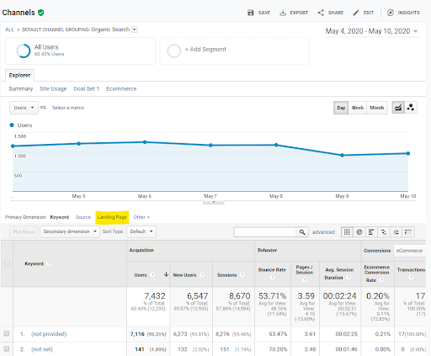Click help icon beside Avg. Session Duration
This screenshot has width=431, height=356.
[x=349, y=278]
